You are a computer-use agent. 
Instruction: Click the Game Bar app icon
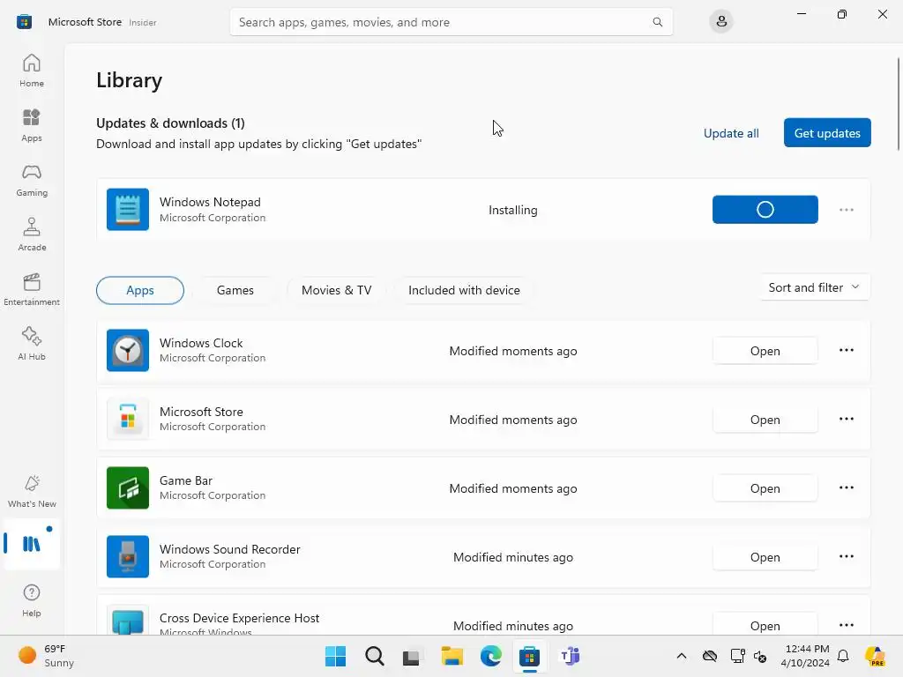pos(128,488)
